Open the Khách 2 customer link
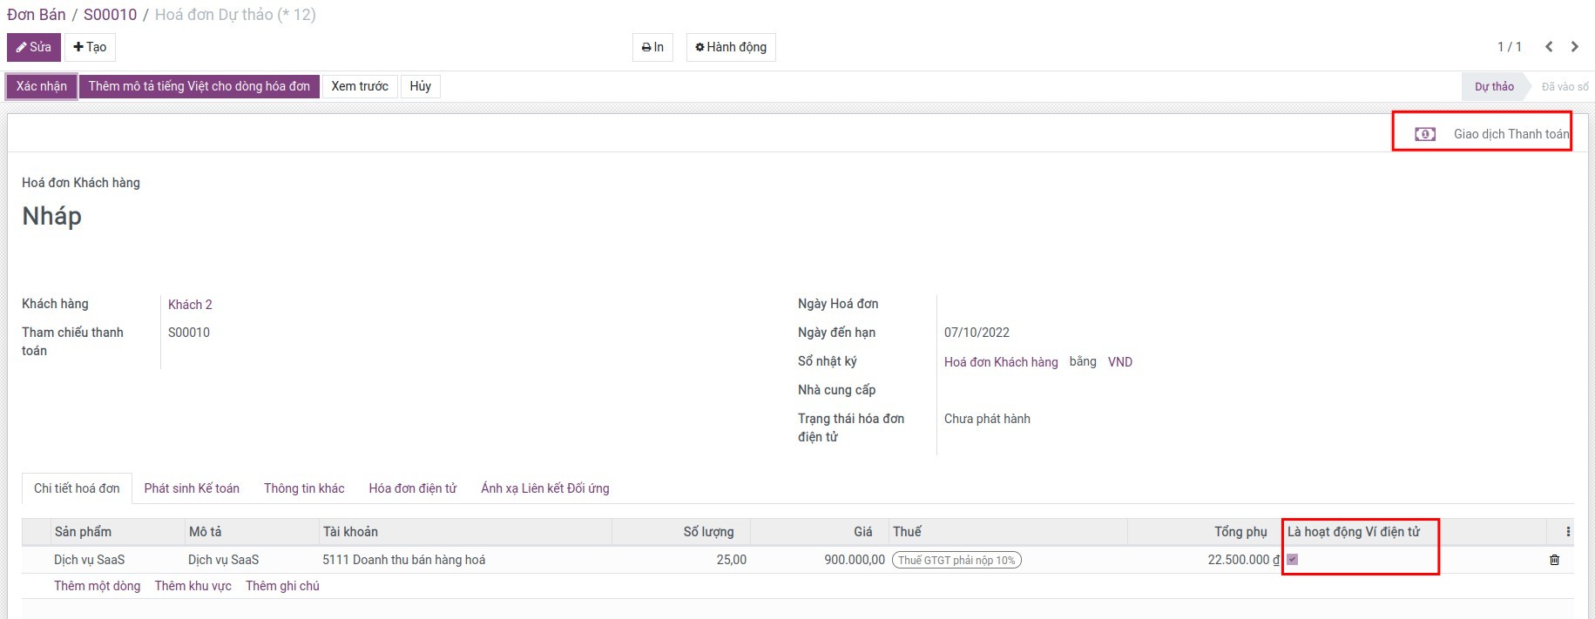The width and height of the screenshot is (1595, 619). pyautogui.click(x=190, y=305)
